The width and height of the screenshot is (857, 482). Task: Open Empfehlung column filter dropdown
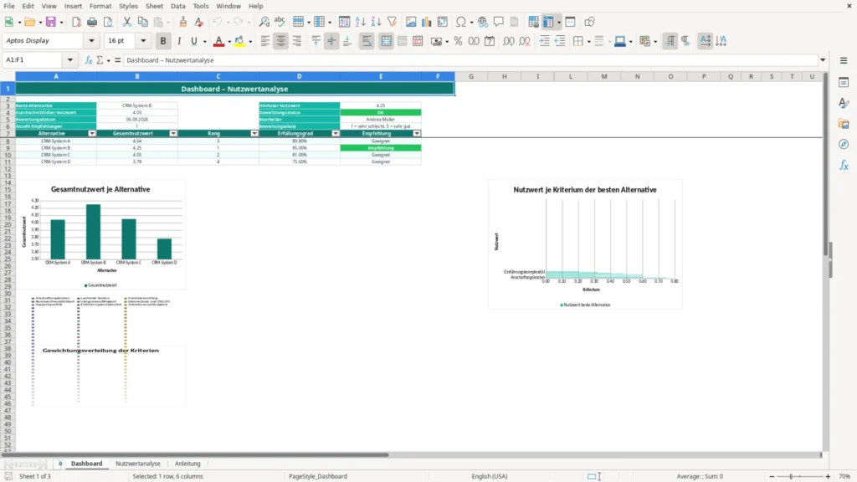[417, 133]
